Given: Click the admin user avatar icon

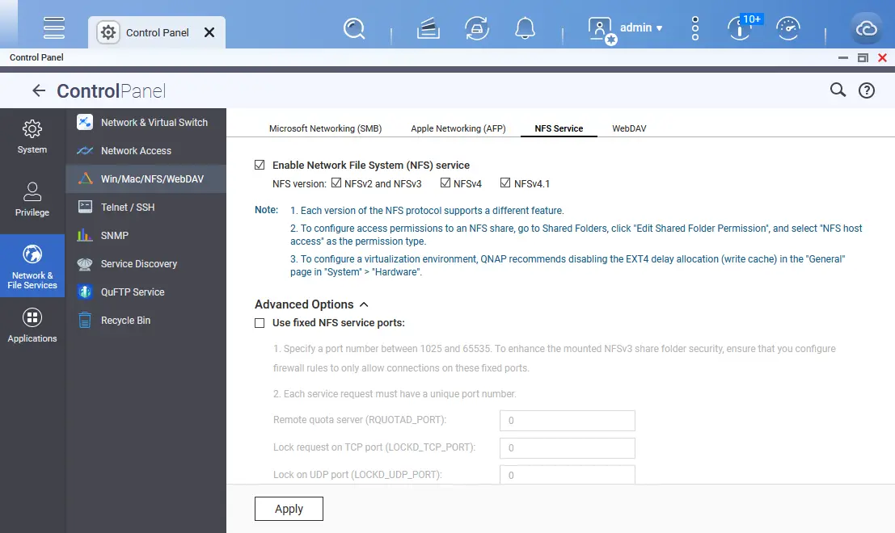Looking at the screenshot, I should 601,30.
